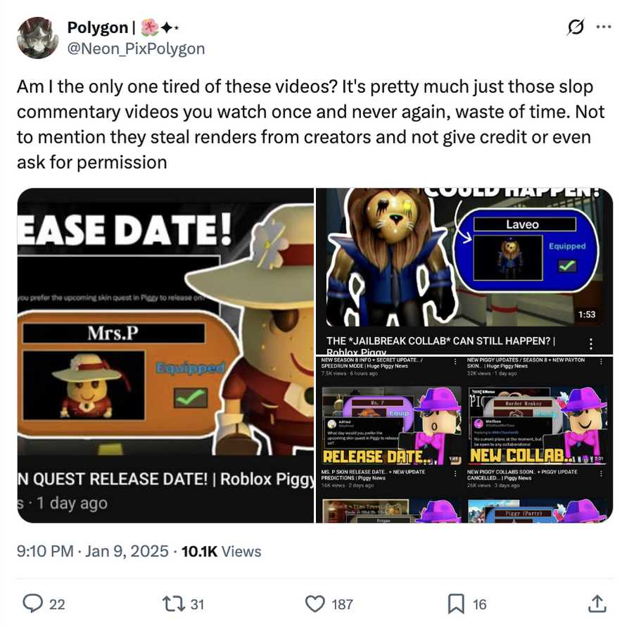Open the RELEASE DATE video grid image
The height and width of the screenshot is (629, 629).
click(x=464, y=440)
